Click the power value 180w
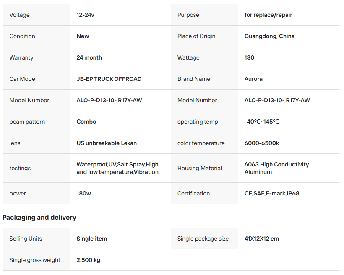This screenshot has width=344, height=275. pos(83,193)
